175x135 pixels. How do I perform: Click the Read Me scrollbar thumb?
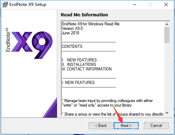pyautogui.click(x=167, y=35)
